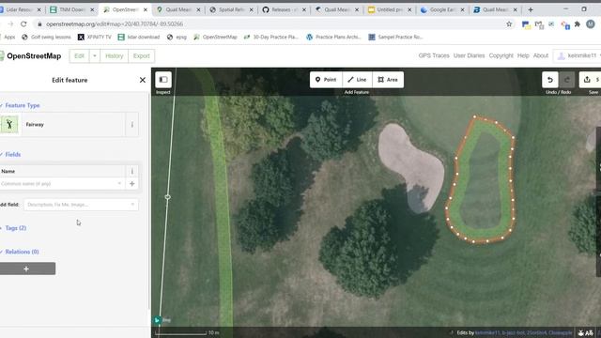Switch to the Spatial Reference tab
Image resolution: width=601 pixels, height=338 pixels.
(232, 9)
